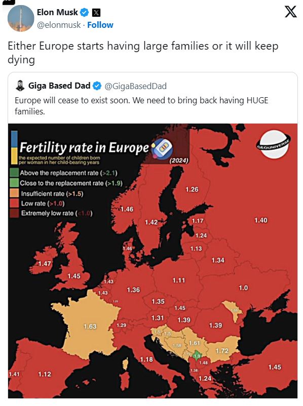Click tweet text "Either Europe starts having large families"
Image resolution: width=303 pixels, height=406 pixels.
click(x=108, y=46)
